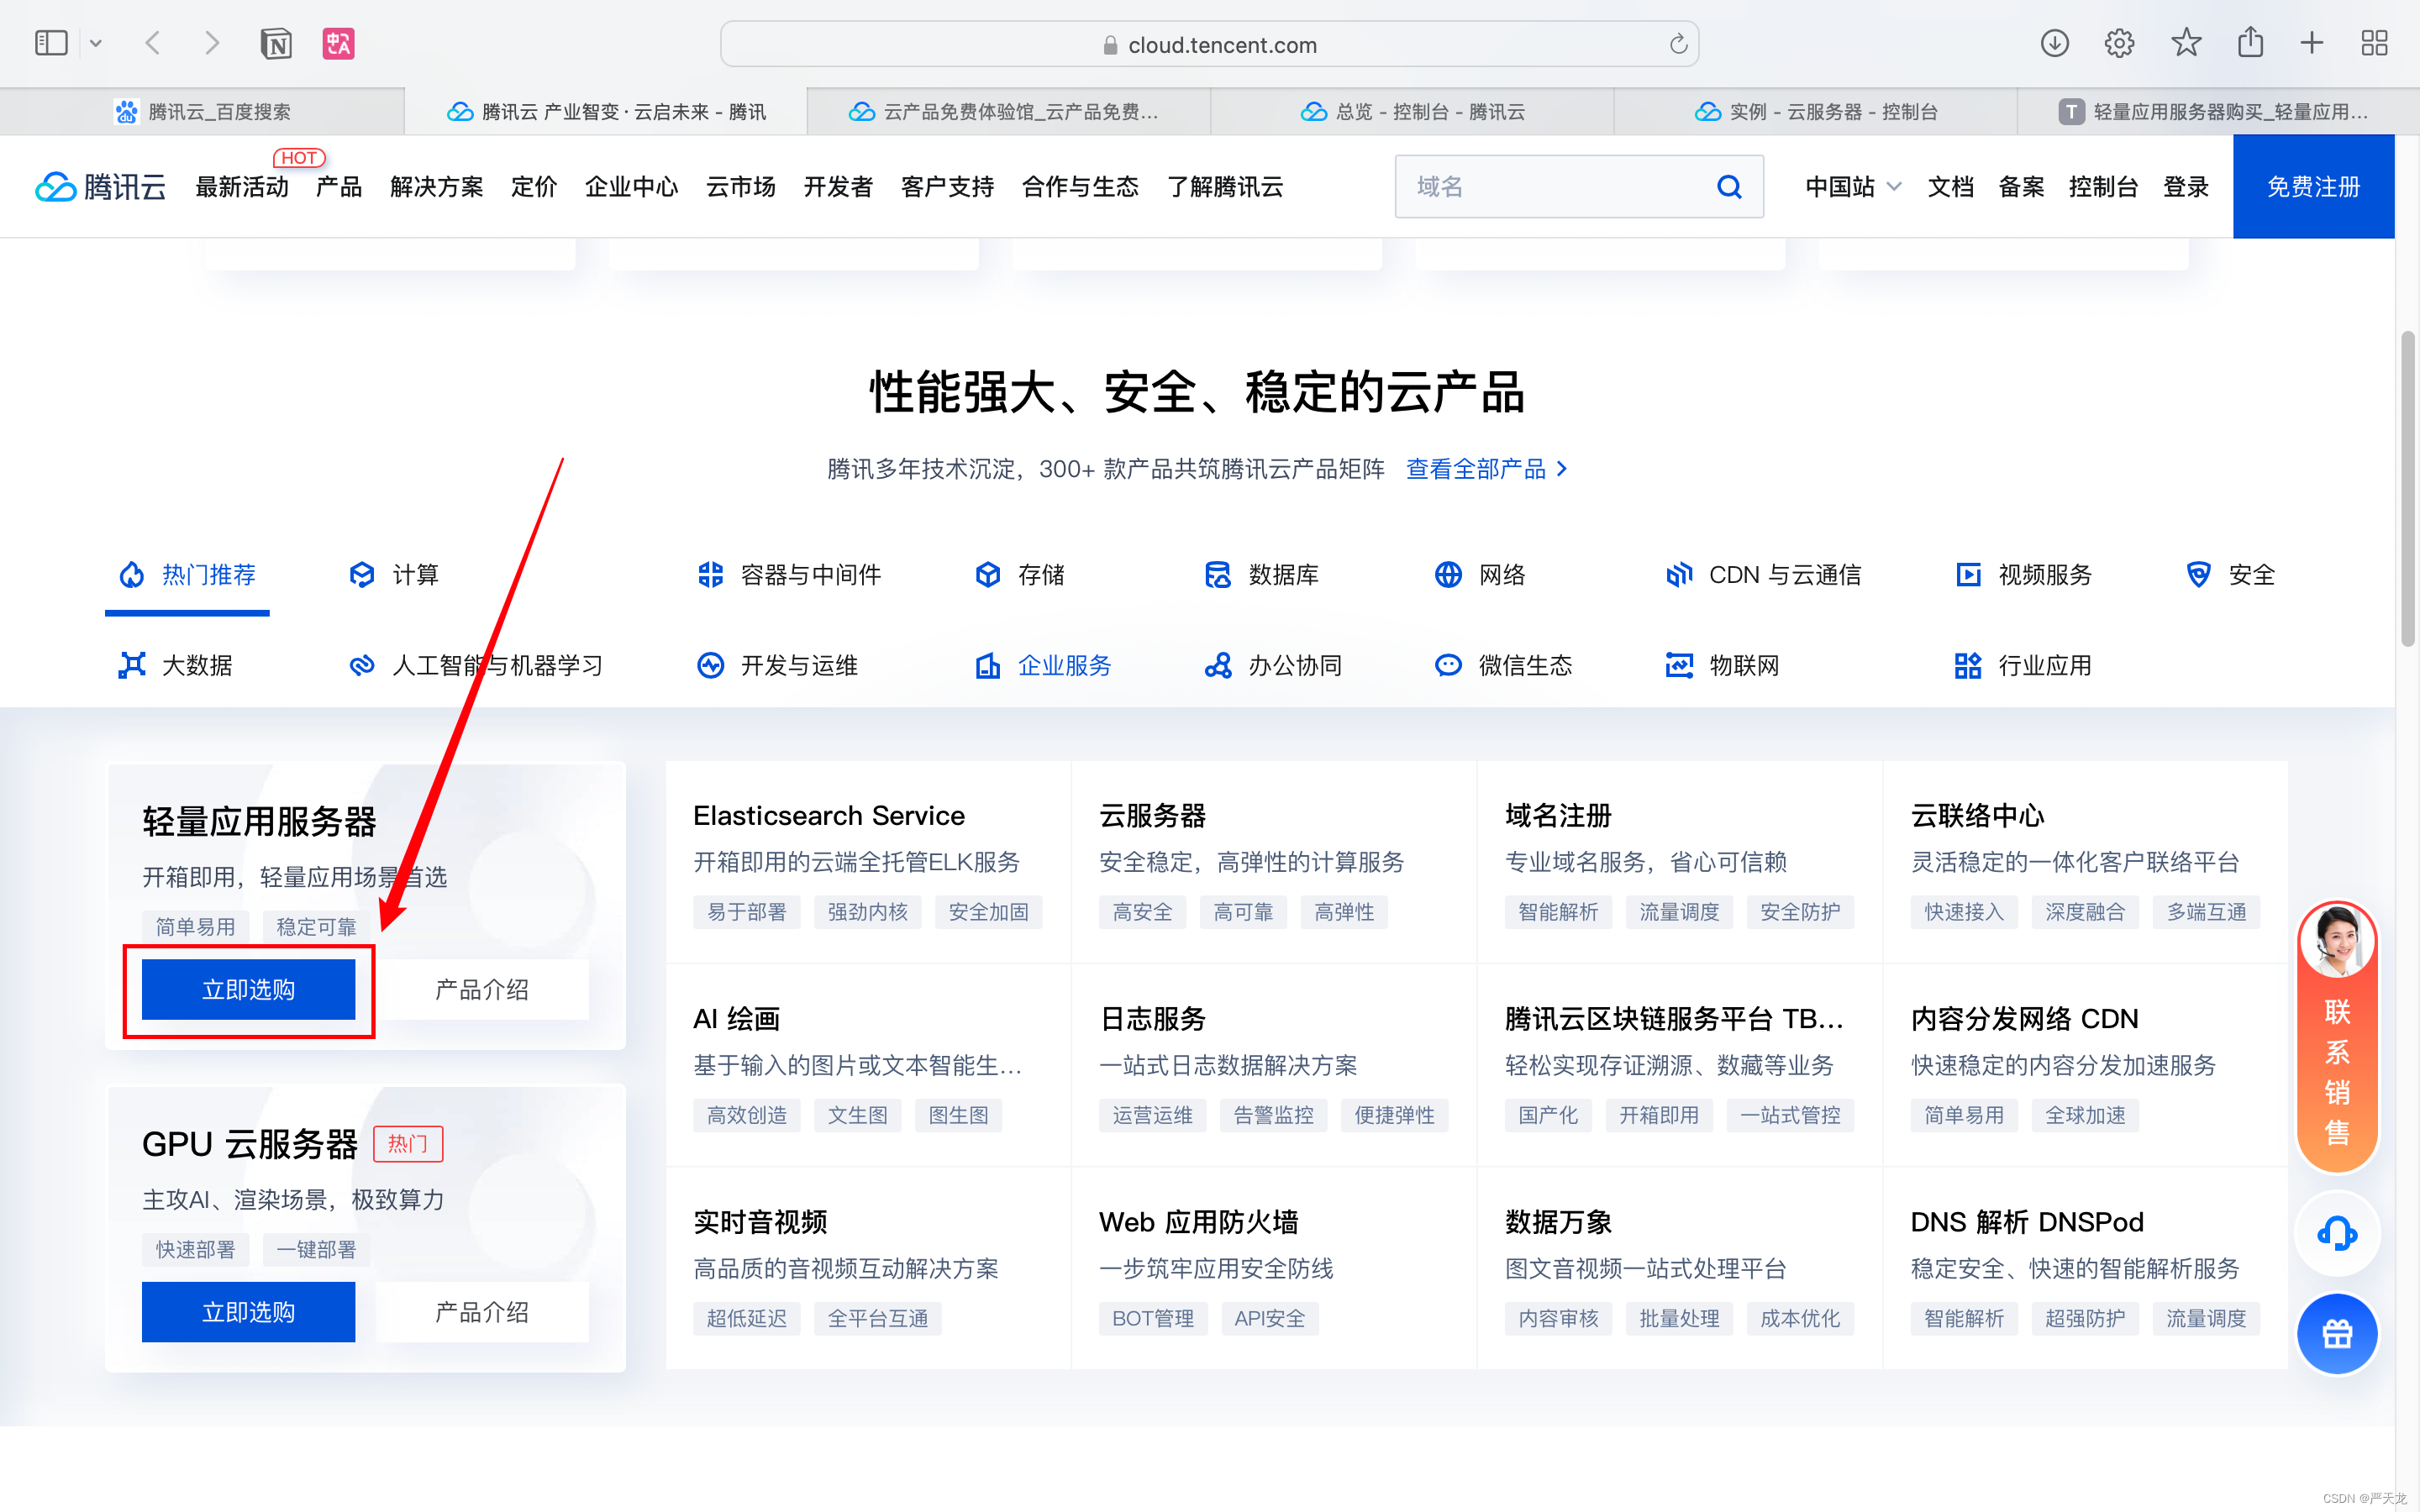Image resolution: width=2420 pixels, height=1512 pixels.
Task: Open the gift box floating icon
Action: pyautogui.click(x=2337, y=1334)
